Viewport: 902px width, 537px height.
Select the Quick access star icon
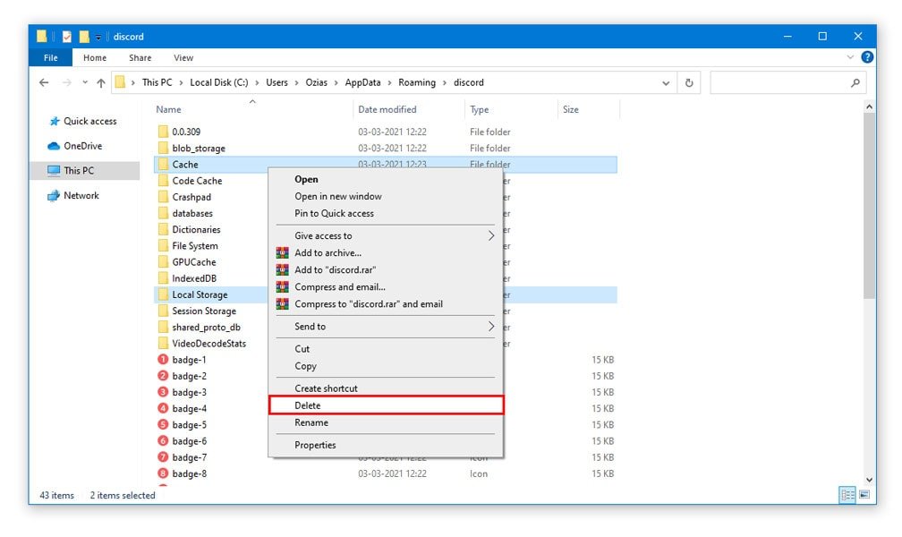pos(55,121)
